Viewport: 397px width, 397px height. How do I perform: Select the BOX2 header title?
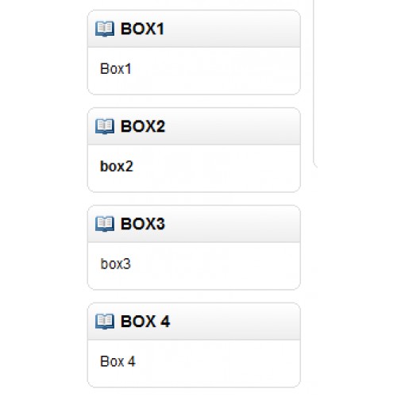tap(143, 126)
